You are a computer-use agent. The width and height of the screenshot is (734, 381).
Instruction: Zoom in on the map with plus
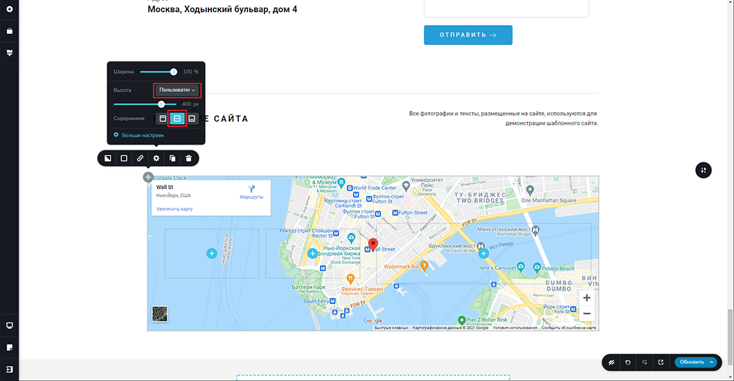pyautogui.click(x=587, y=298)
